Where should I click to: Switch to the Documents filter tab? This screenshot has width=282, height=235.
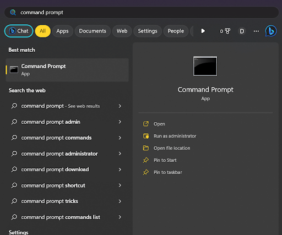pos(93,31)
